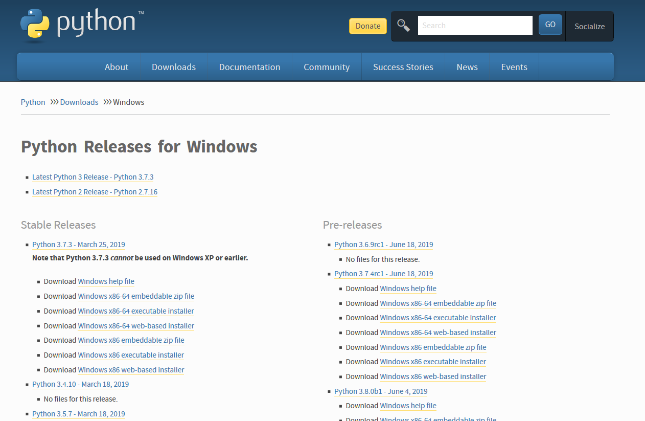The image size is (645, 421).
Task: Open the About navigation menu
Action: click(x=117, y=67)
